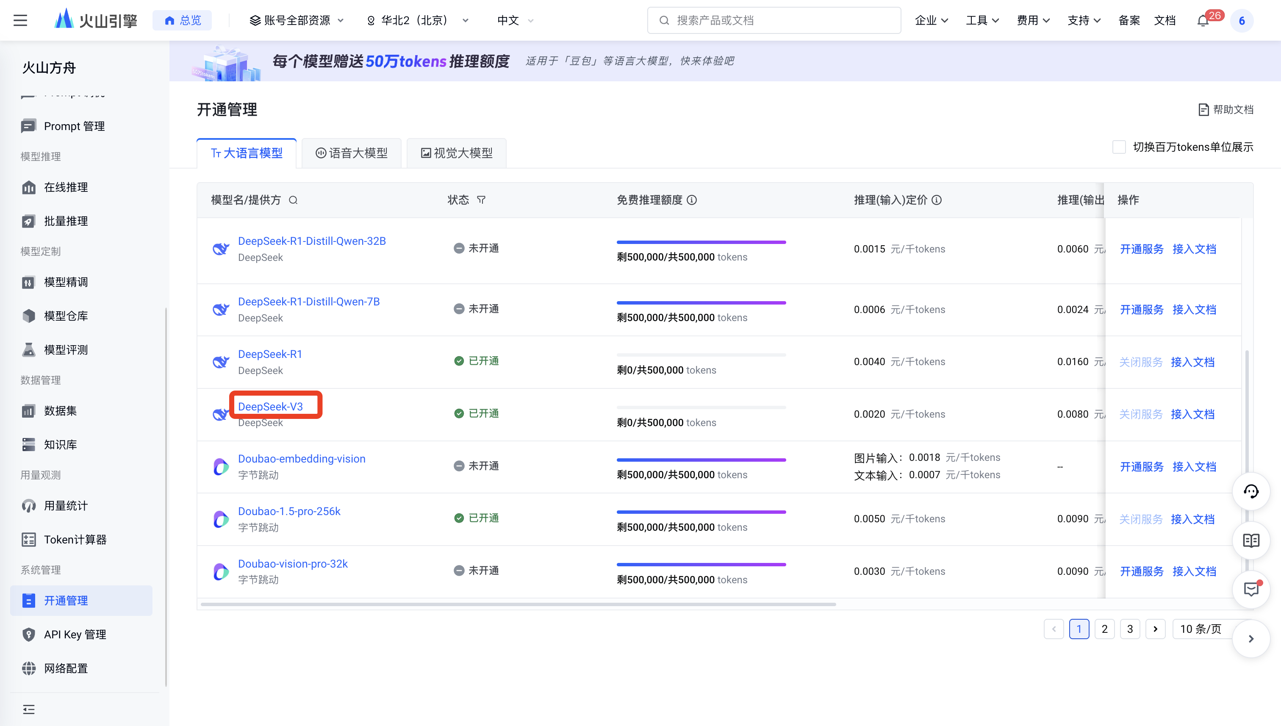Open 文档 in the top bar

coord(1165,20)
